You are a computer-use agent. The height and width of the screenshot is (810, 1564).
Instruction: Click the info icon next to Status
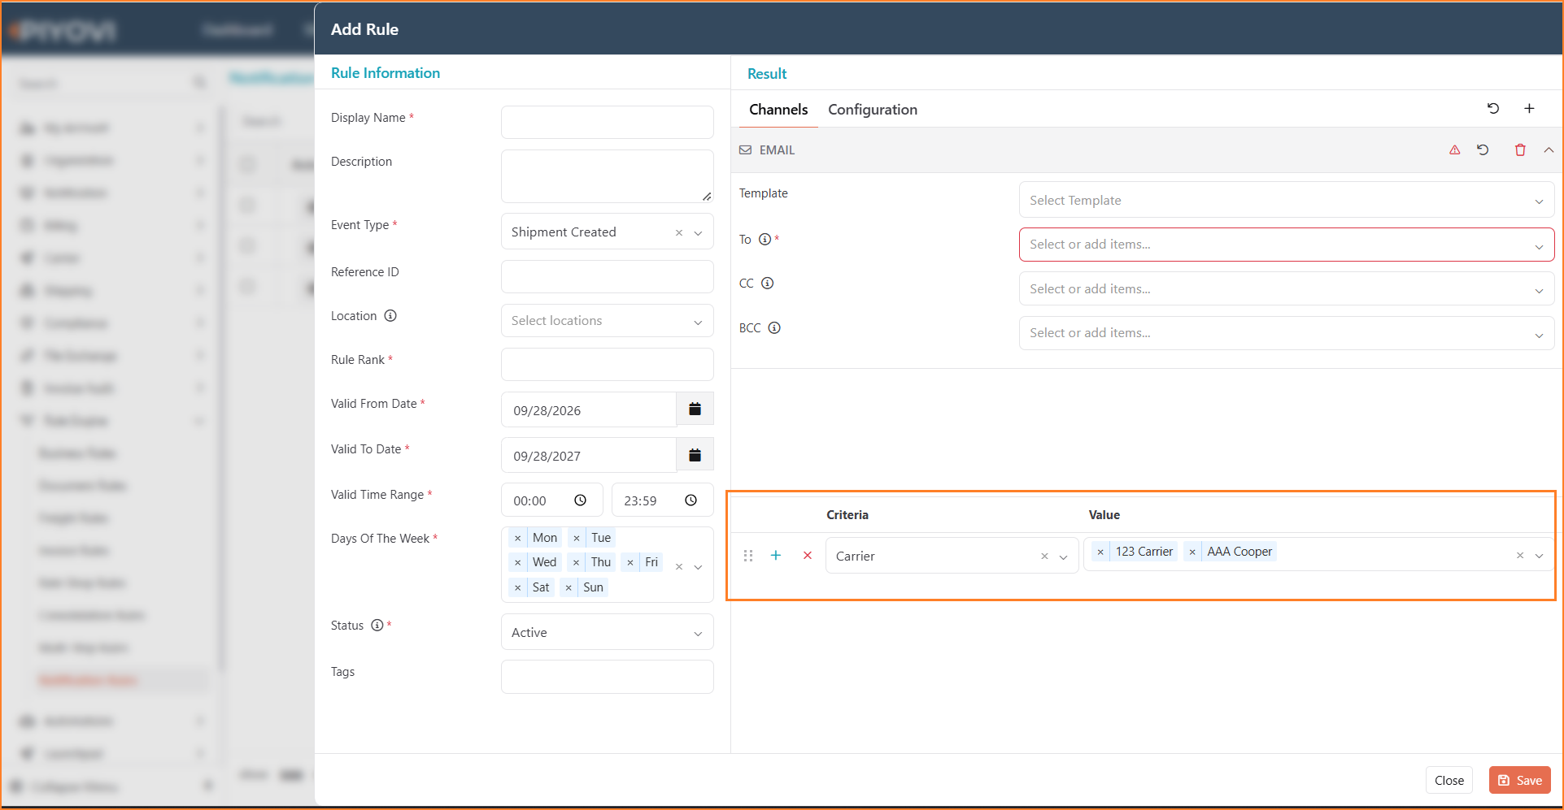[x=377, y=626]
